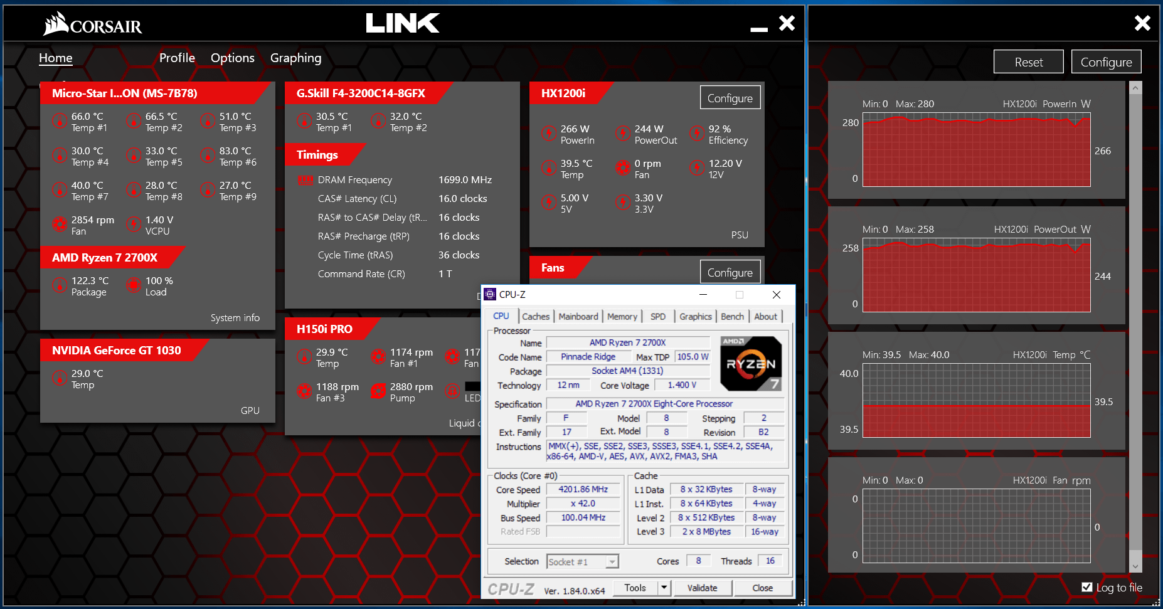Click the 3.3V 3.30 V icon
The image size is (1163, 609).
623,202
